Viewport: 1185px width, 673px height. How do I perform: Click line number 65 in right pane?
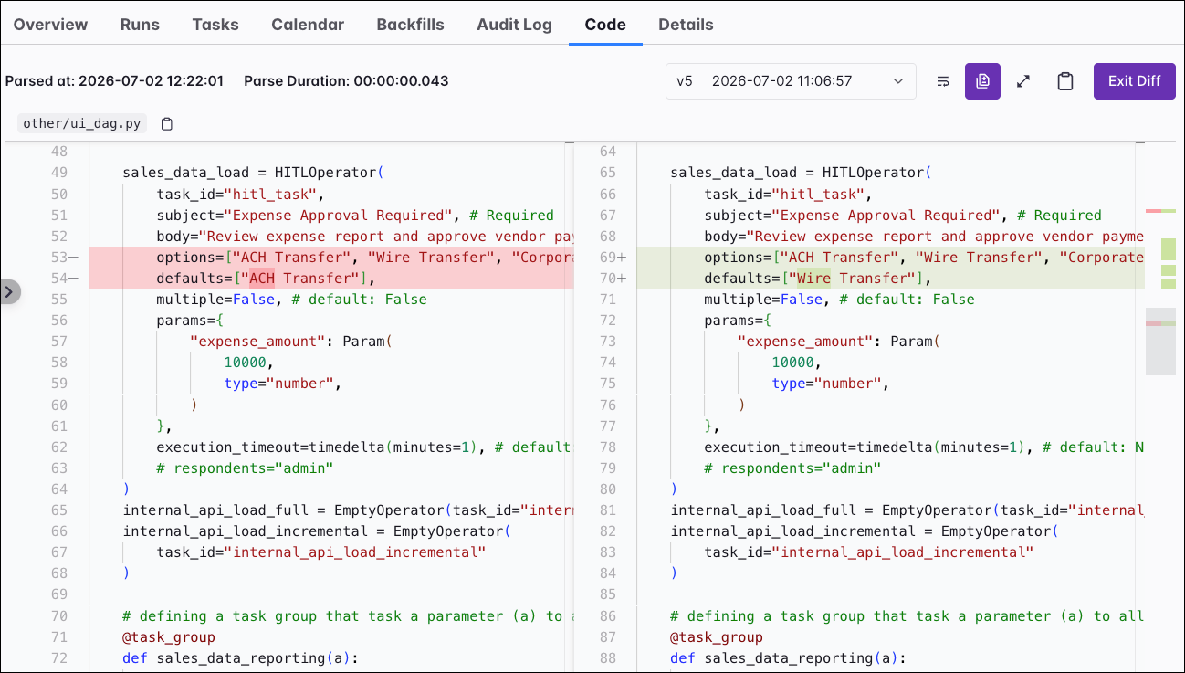coord(606,173)
